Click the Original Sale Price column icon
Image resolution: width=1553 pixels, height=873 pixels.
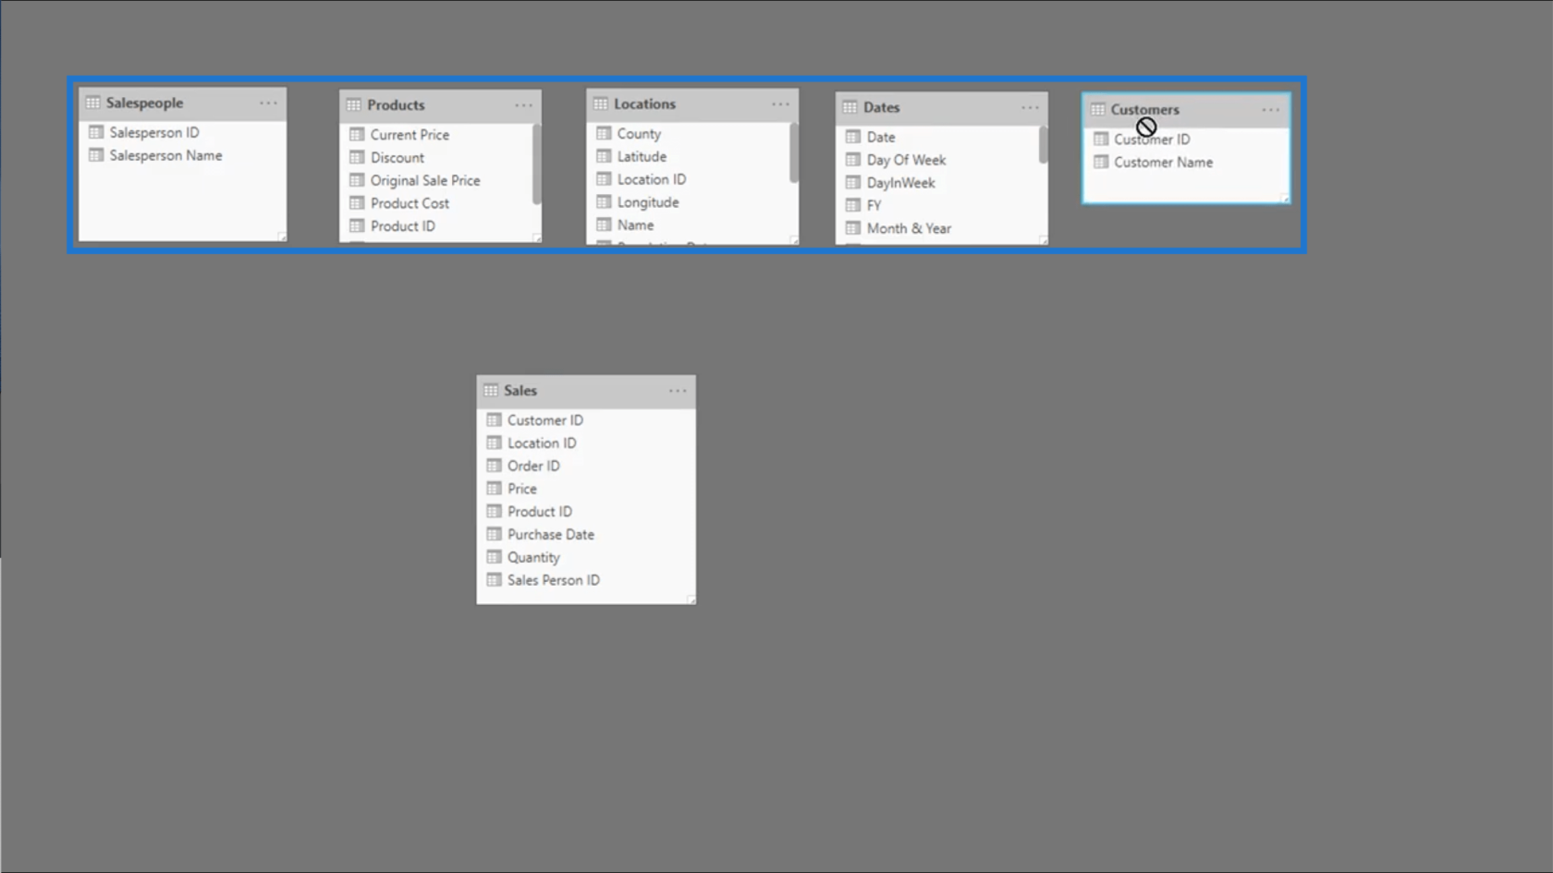[x=357, y=180]
